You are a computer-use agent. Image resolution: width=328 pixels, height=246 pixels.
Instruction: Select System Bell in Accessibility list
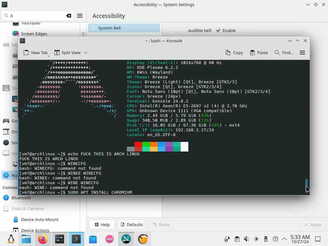tap(124, 28)
